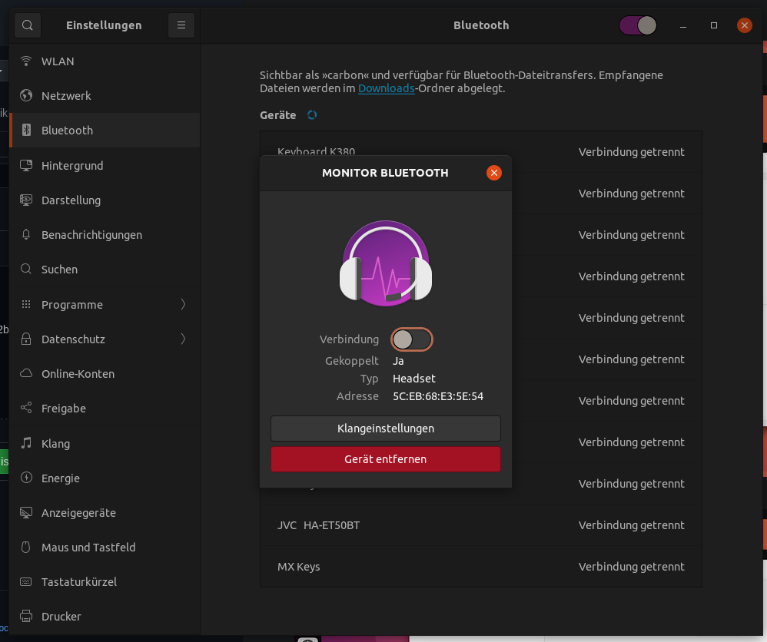767x642 pixels.
Task: Expand the Datenschutz section
Action: point(74,339)
